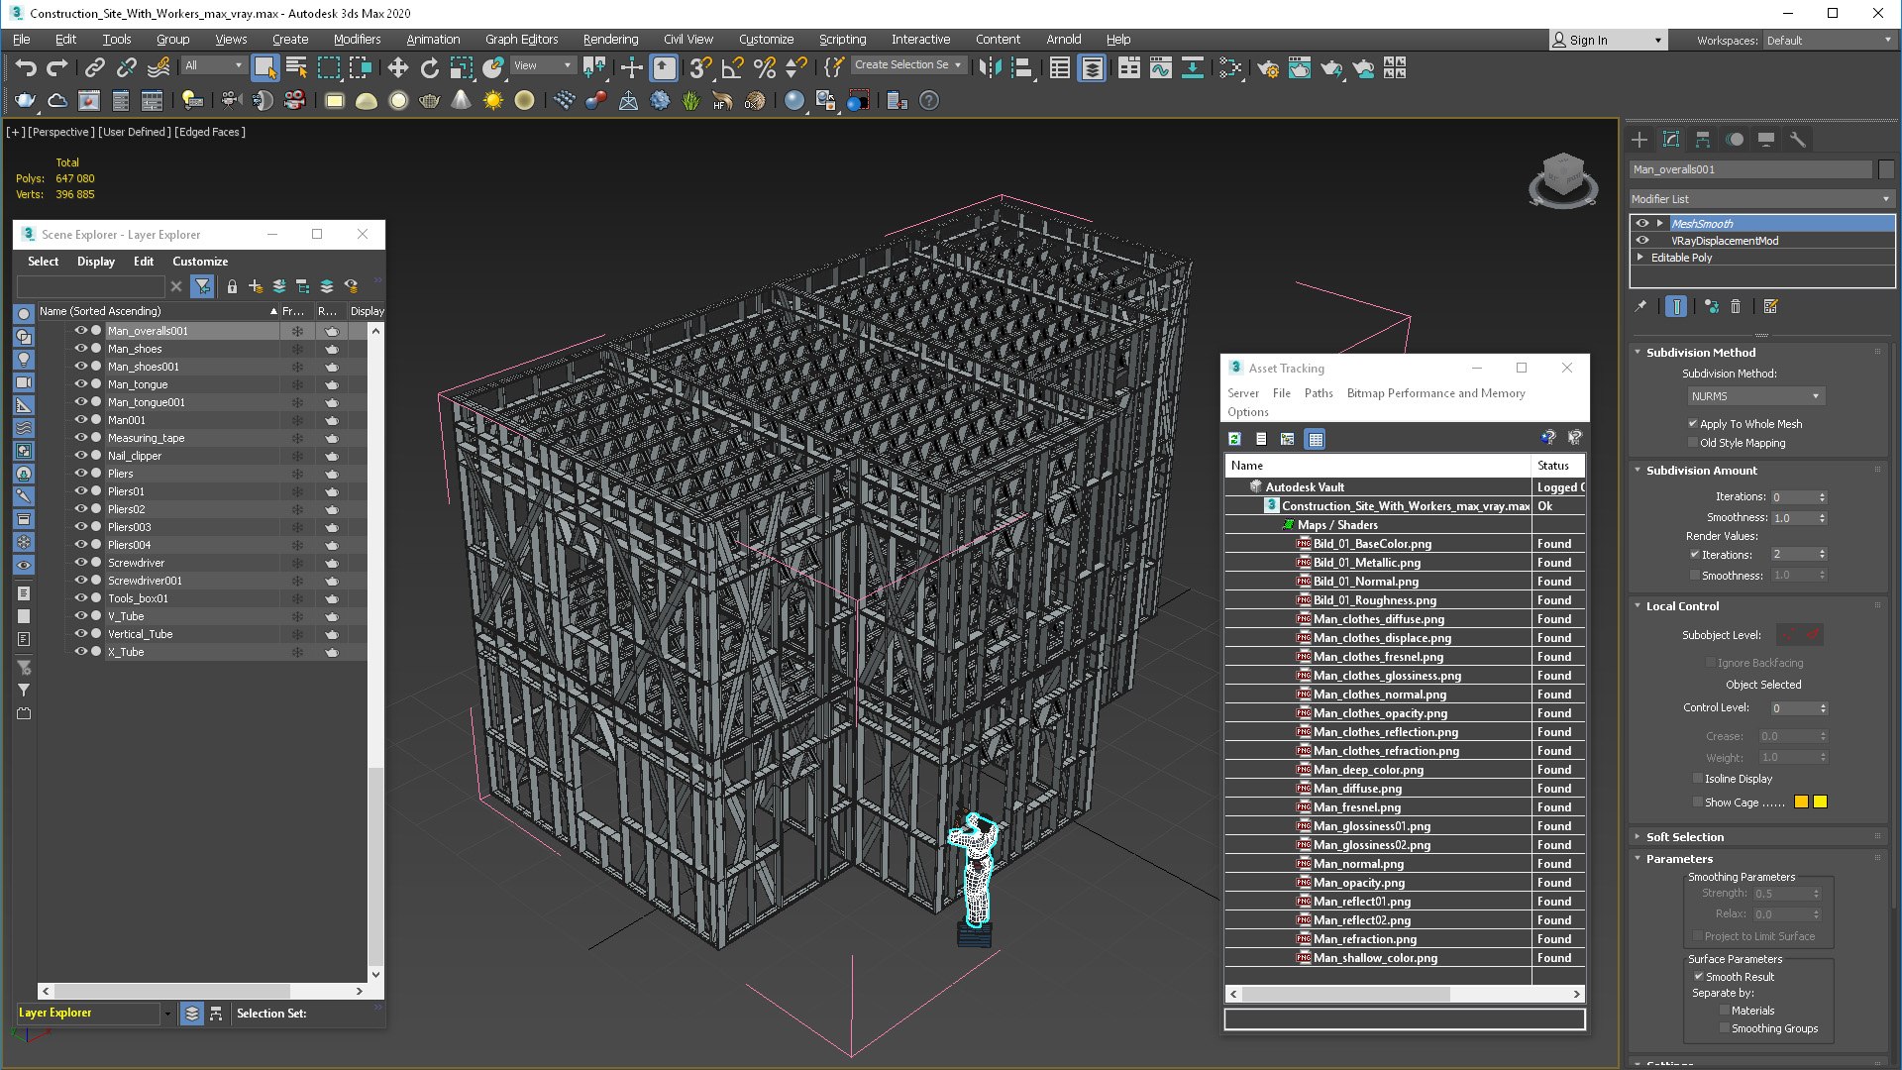The width and height of the screenshot is (1902, 1070).
Task: Remove modifier with the trash icon
Action: 1736,306
